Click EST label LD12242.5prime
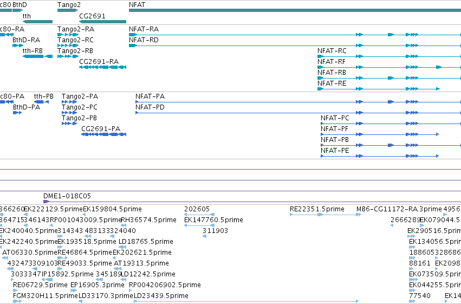 tap(148, 274)
